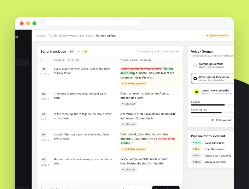Select Override for this video radio

click(x=195, y=78)
